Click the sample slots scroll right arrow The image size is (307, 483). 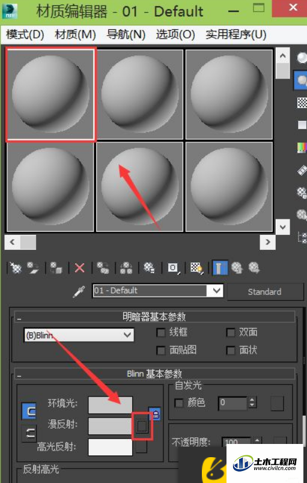tap(267, 242)
